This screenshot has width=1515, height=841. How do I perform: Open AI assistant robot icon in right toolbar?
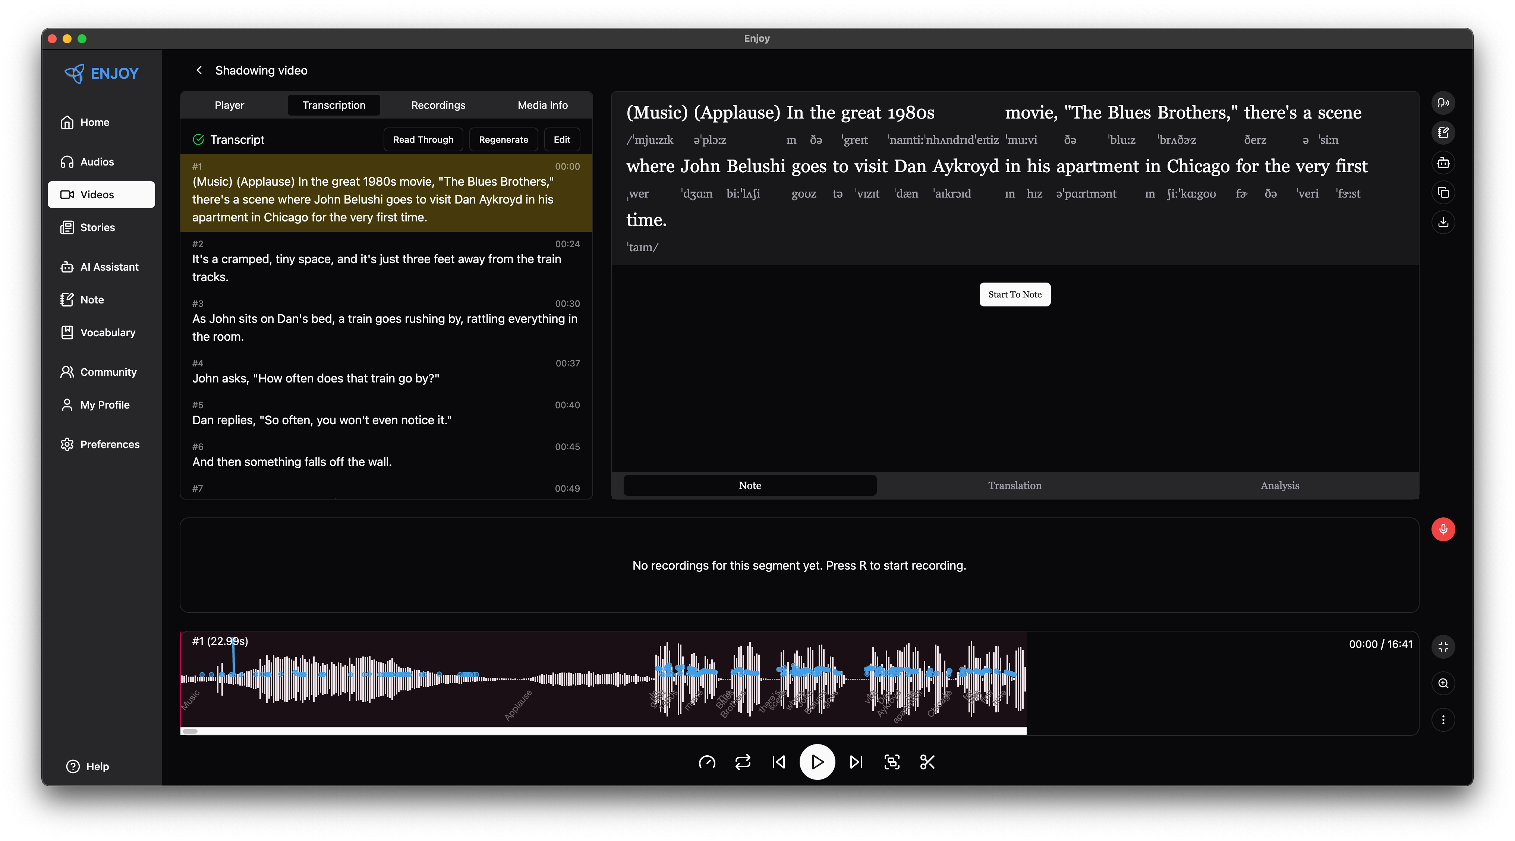(x=1443, y=163)
